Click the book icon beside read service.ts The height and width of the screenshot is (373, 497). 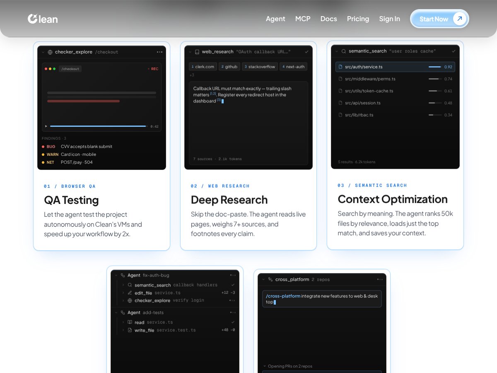(x=130, y=322)
